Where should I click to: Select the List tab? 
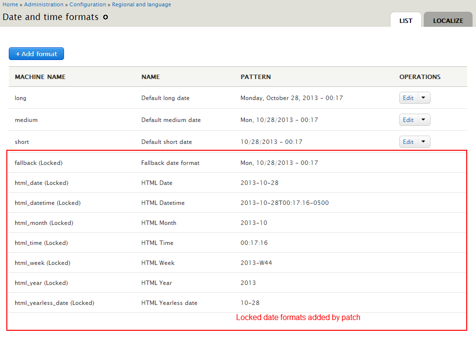point(406,20)
